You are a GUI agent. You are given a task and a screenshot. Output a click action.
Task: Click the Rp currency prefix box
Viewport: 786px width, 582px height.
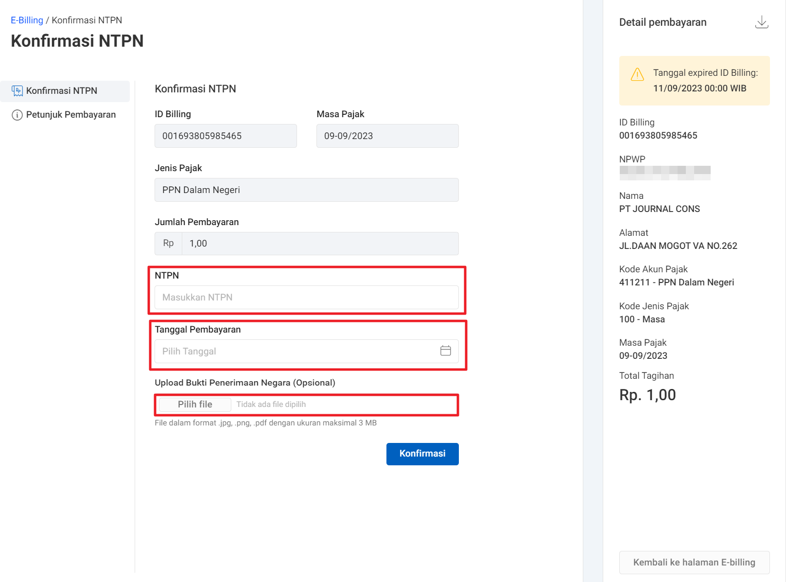pyautogui.click(x=168, y=244)
